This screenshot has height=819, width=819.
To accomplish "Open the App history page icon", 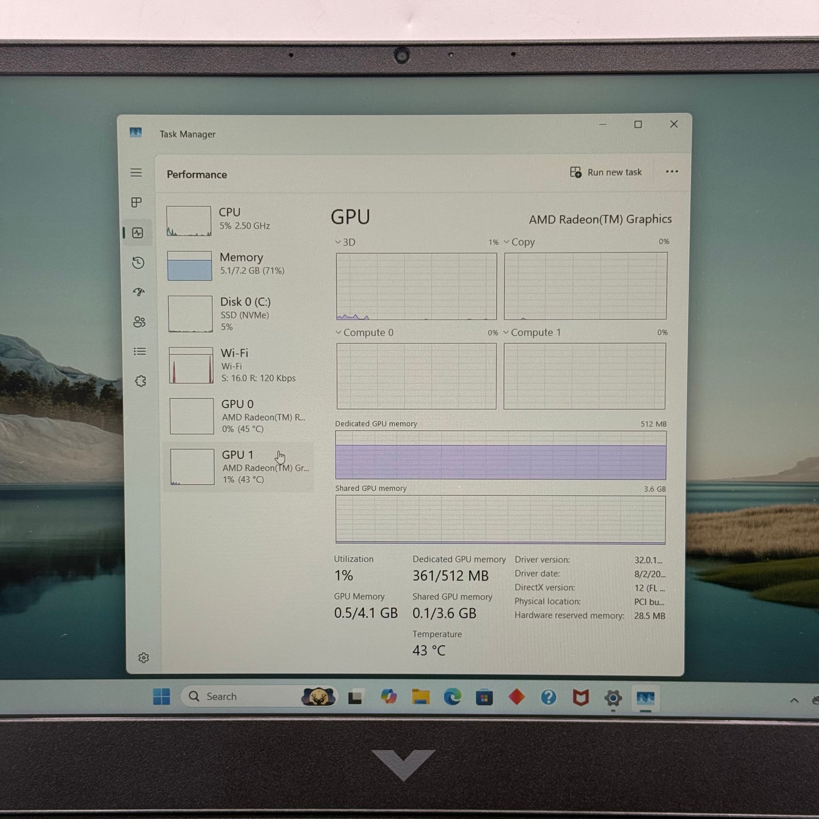I will tap(138, 262).
